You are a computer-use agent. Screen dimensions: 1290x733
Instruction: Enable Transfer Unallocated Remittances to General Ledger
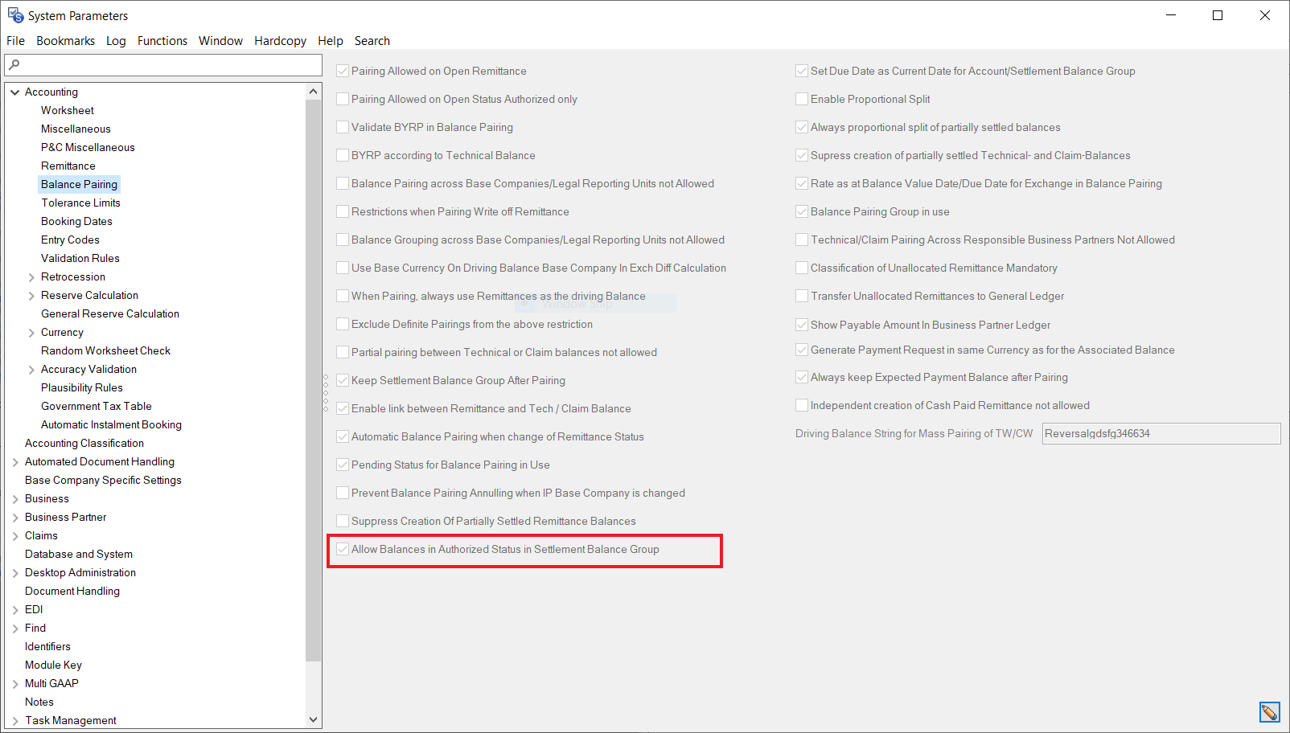tap(802, 296)
